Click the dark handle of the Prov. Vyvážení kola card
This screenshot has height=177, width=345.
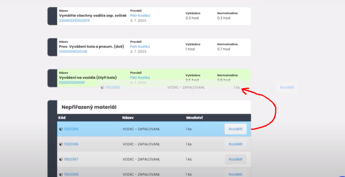click(52, 47)
